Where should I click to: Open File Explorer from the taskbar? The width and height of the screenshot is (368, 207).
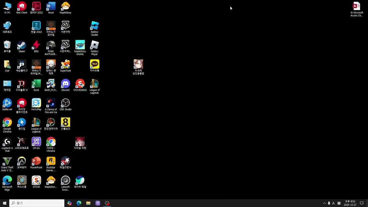pos(88,203)
